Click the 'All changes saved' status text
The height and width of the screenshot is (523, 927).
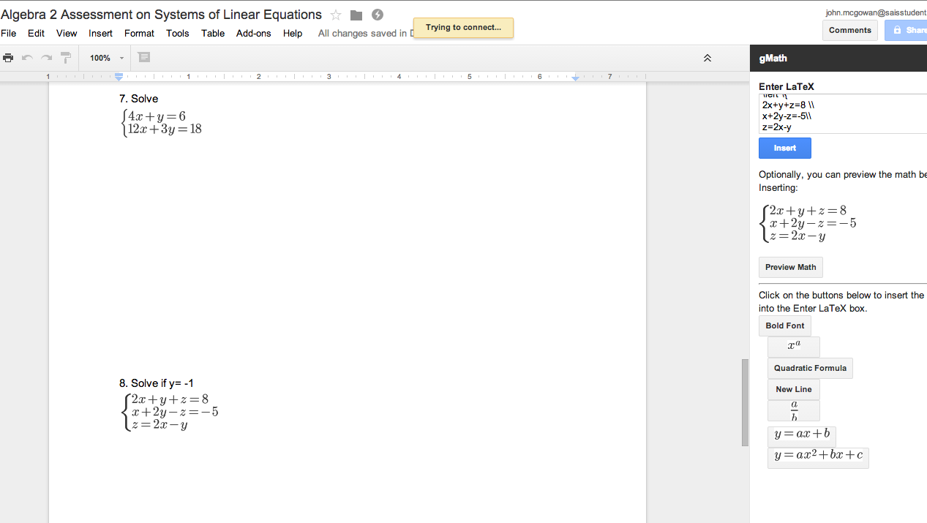click(366, 33)
